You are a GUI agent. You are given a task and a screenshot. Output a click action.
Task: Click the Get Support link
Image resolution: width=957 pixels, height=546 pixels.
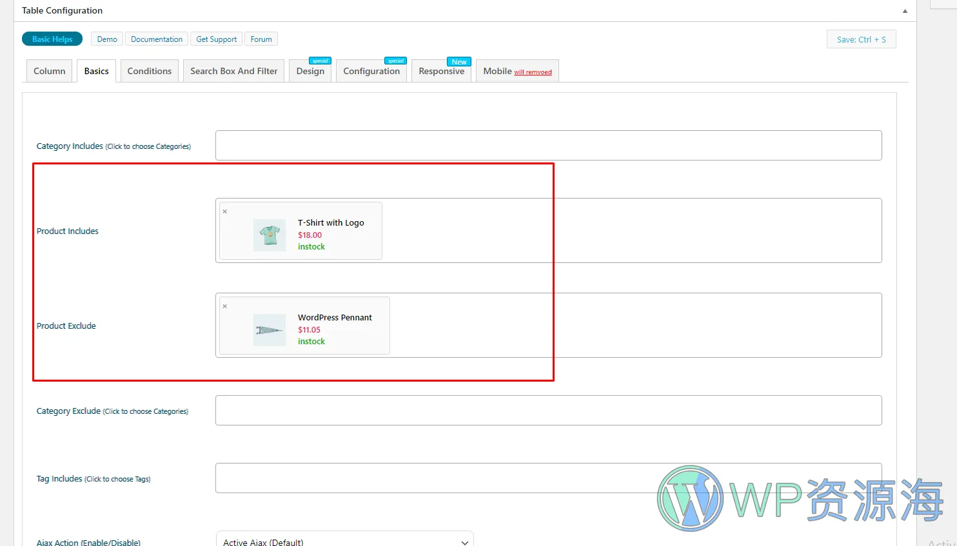(x=217, y=39)
